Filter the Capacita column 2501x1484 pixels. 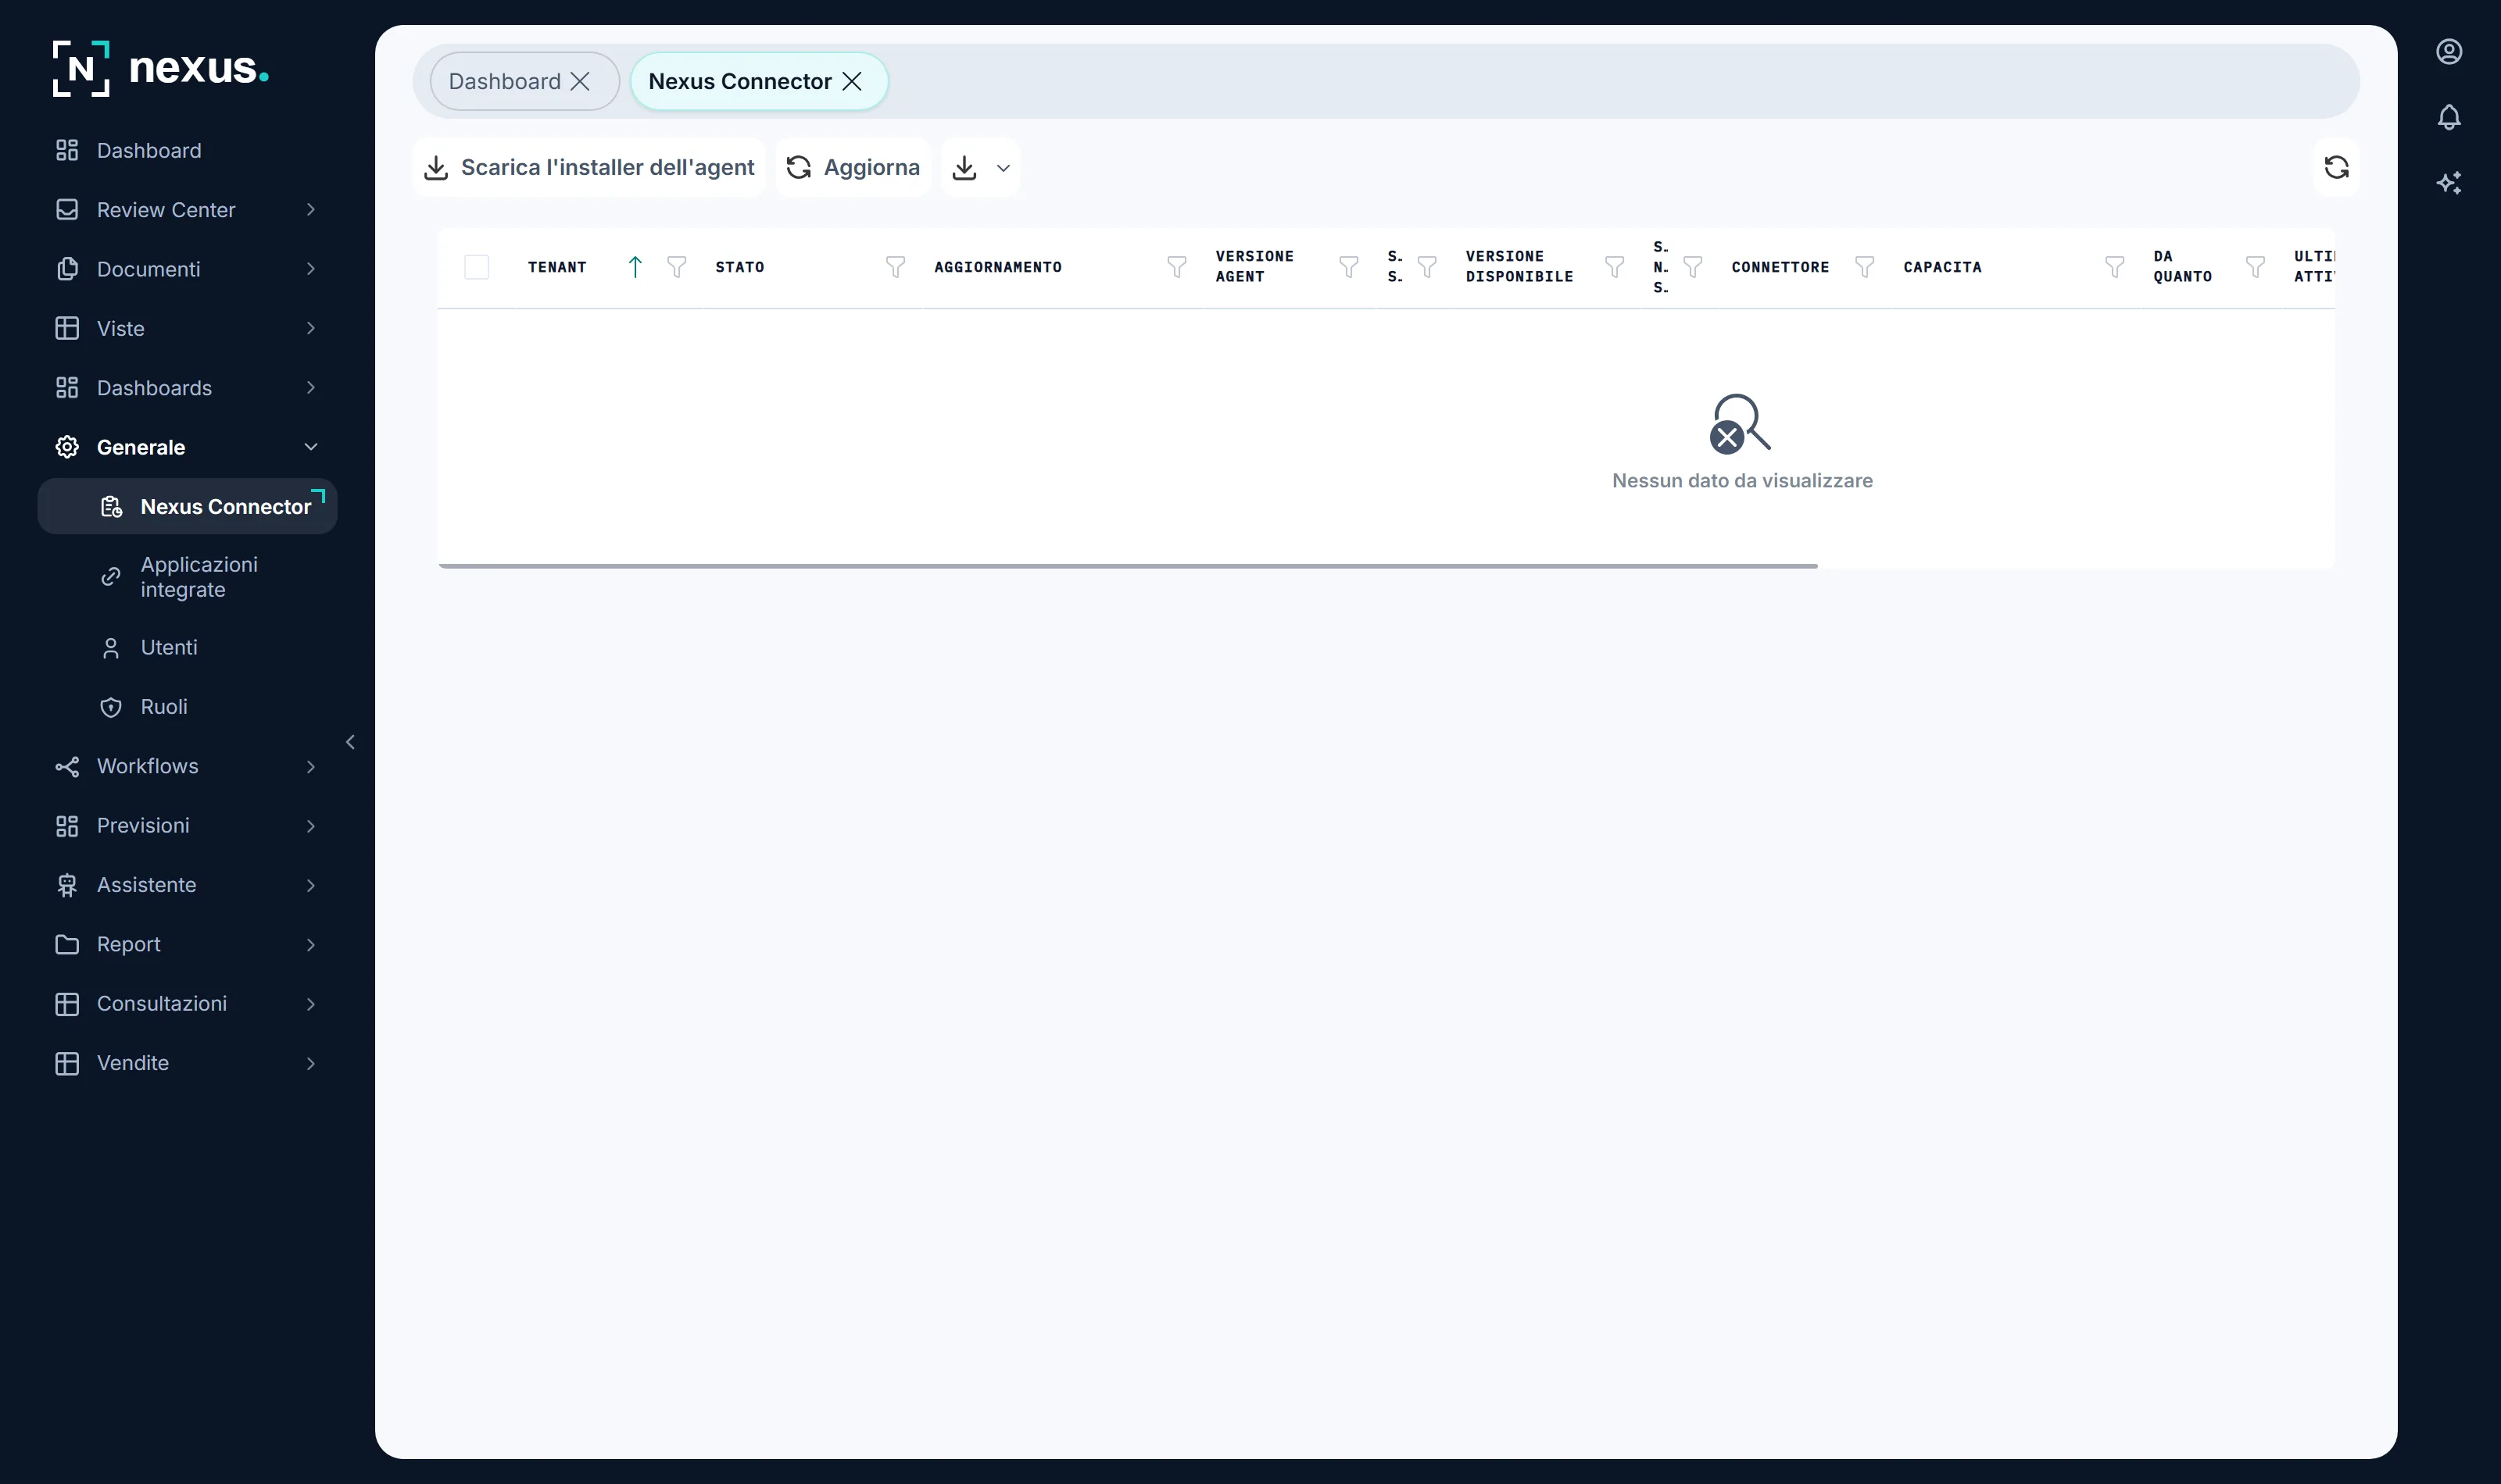click(x=2114, y=267)
